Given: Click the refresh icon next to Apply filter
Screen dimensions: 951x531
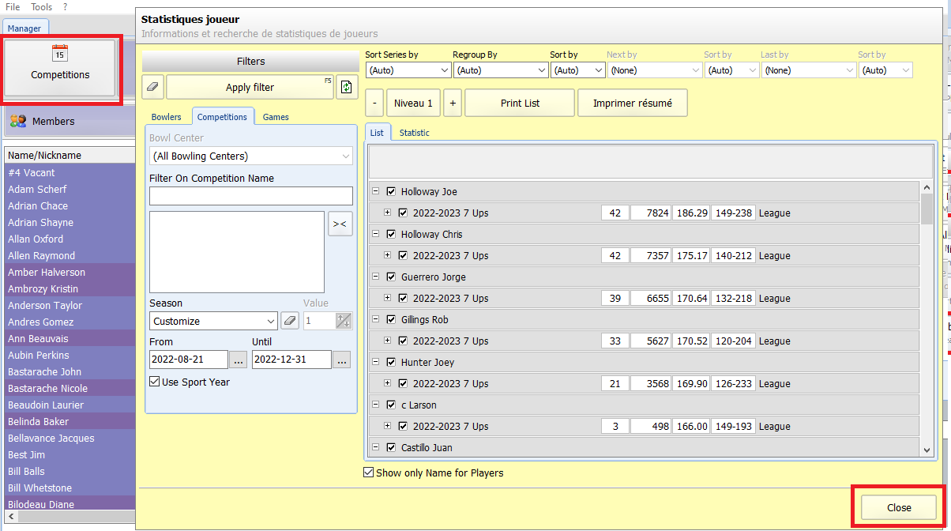Looking at the screenshot, I should [x=348, y=87].
